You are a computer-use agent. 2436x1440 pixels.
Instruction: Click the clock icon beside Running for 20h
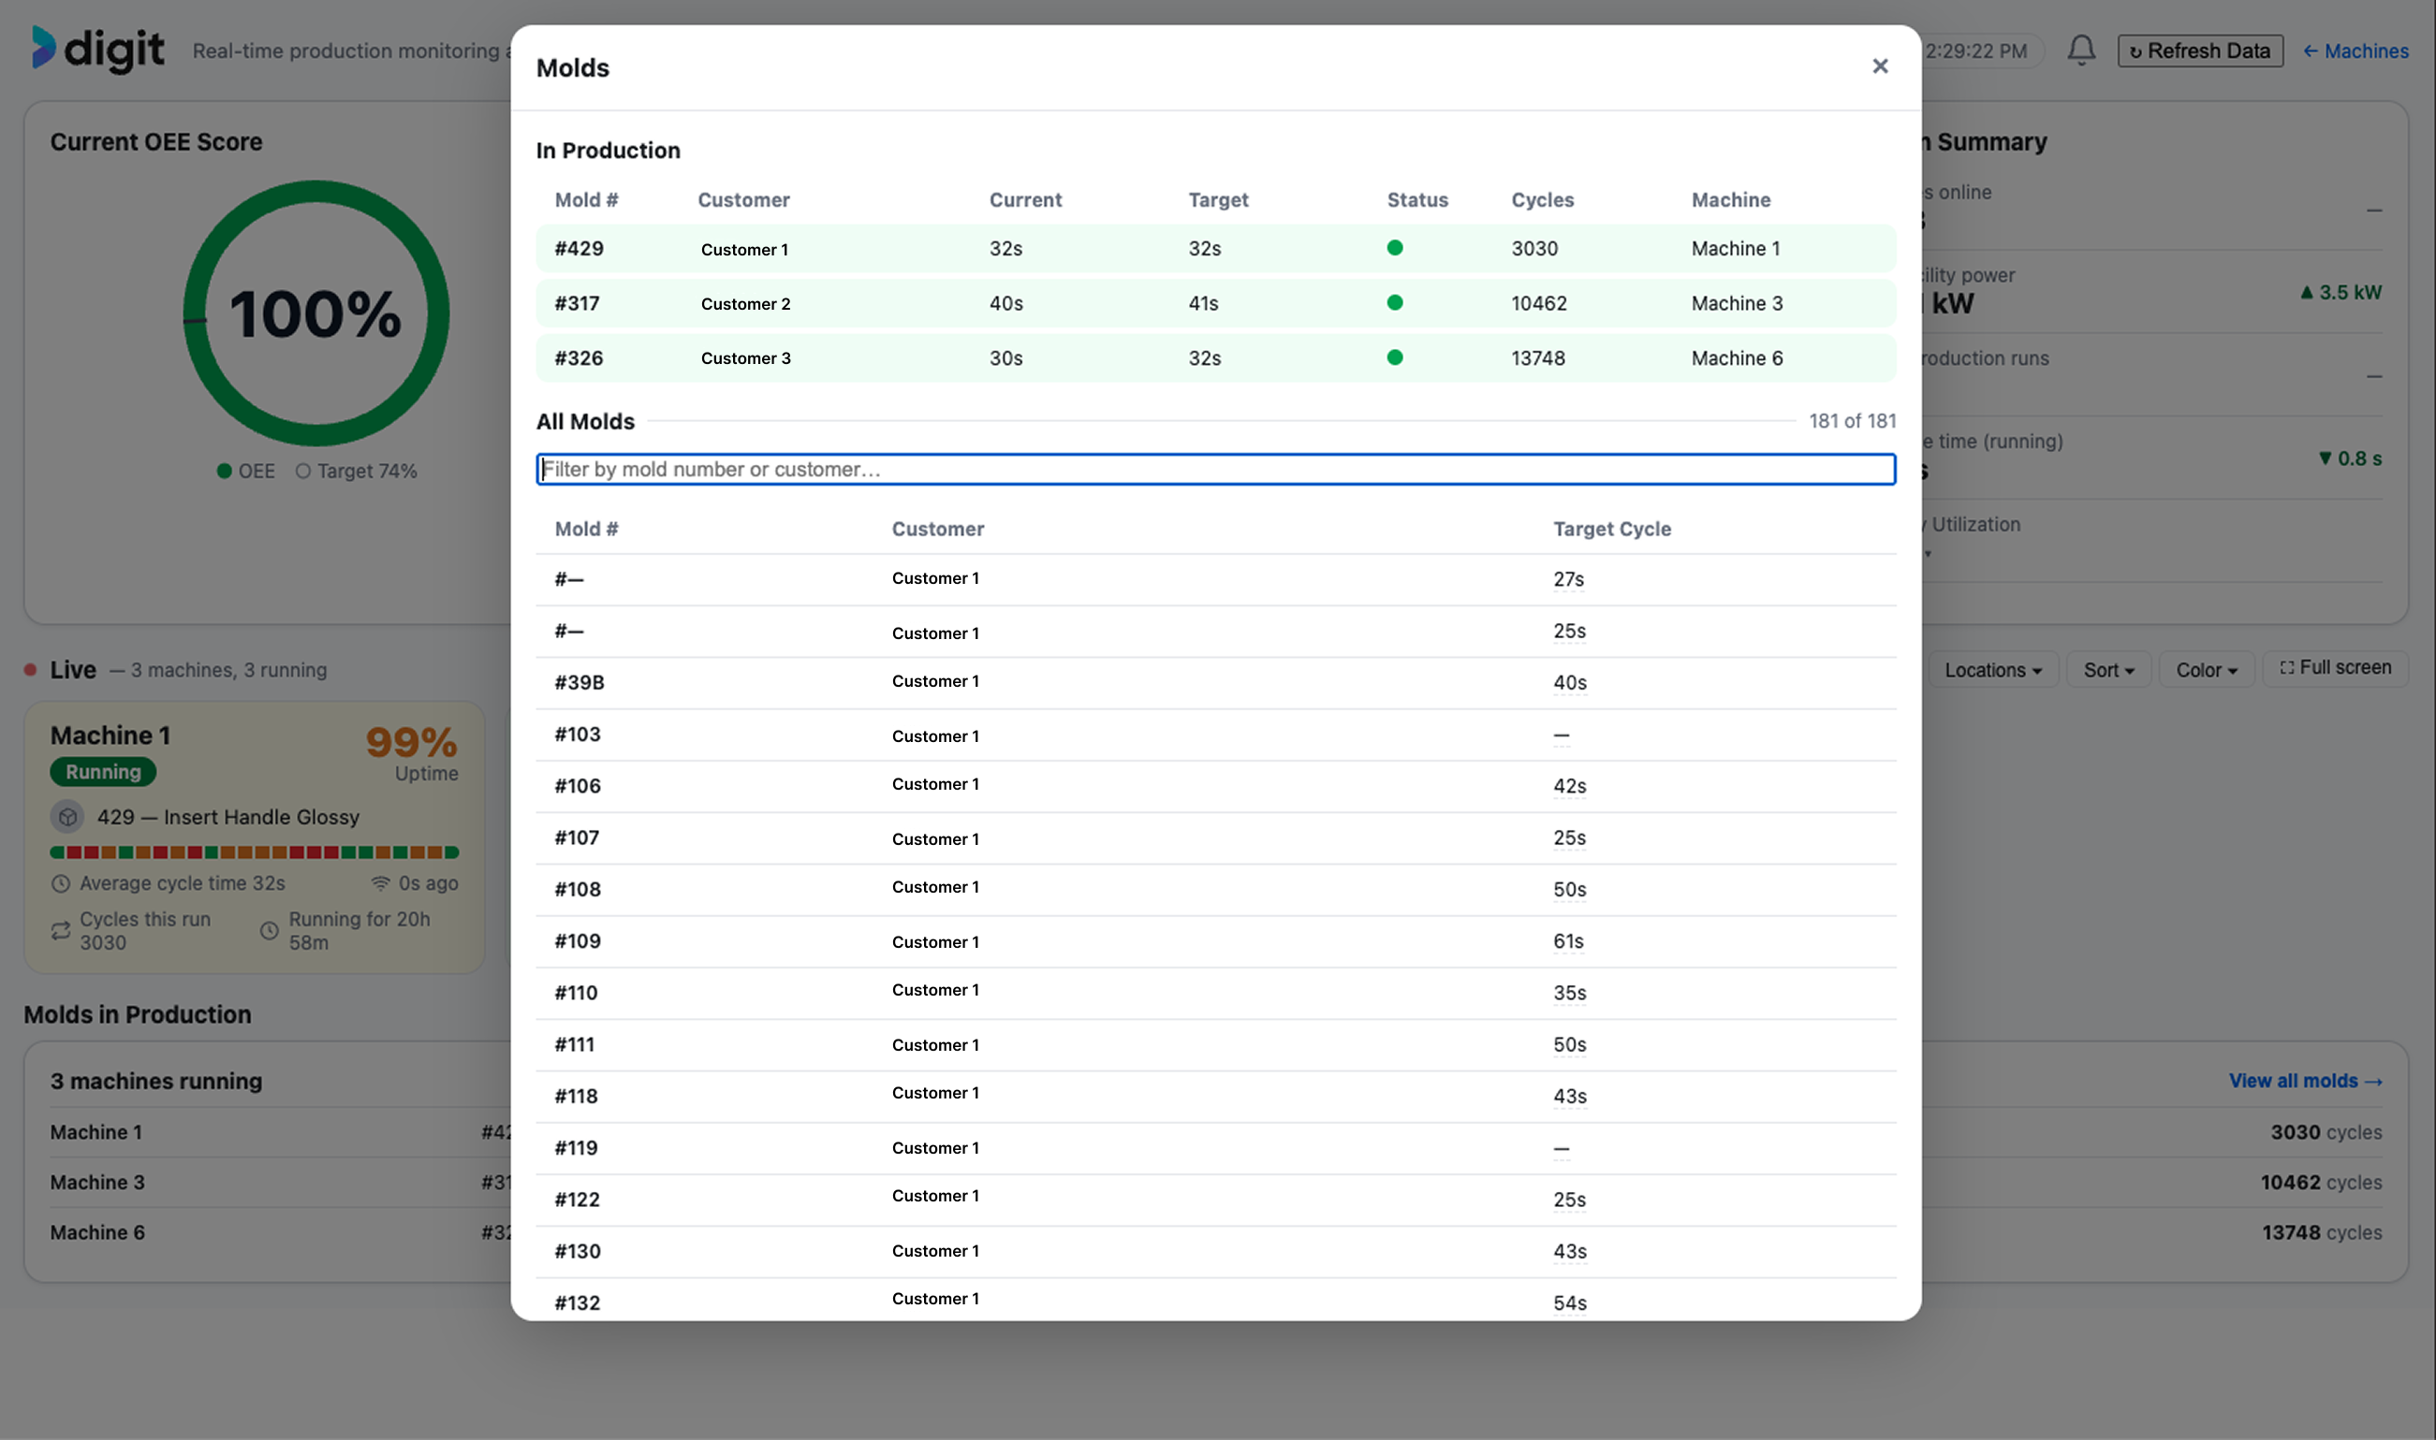[269, 931]
